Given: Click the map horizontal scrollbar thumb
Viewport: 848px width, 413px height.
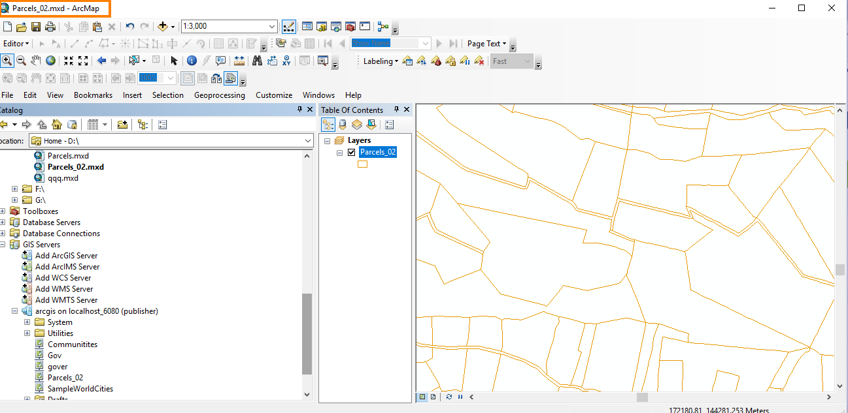Looking at the screenshot, I should coord(642,397).
